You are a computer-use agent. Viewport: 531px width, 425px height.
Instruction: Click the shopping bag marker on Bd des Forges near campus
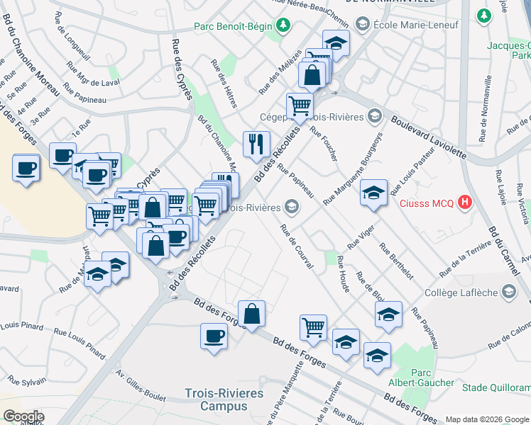click(251, 315)
